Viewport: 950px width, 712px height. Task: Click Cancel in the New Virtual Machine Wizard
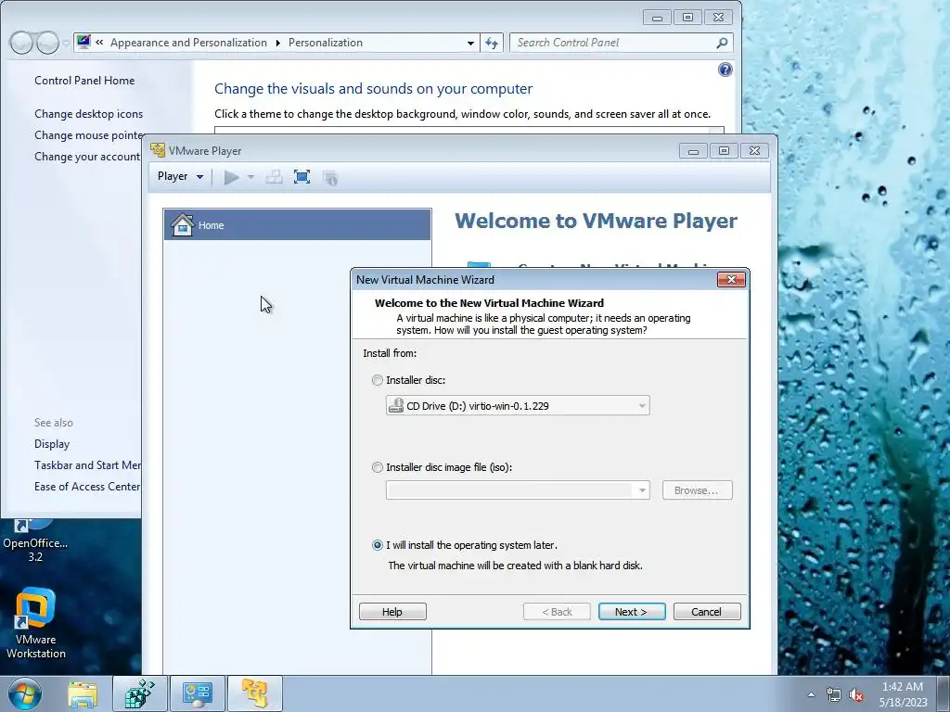(707, 612)
